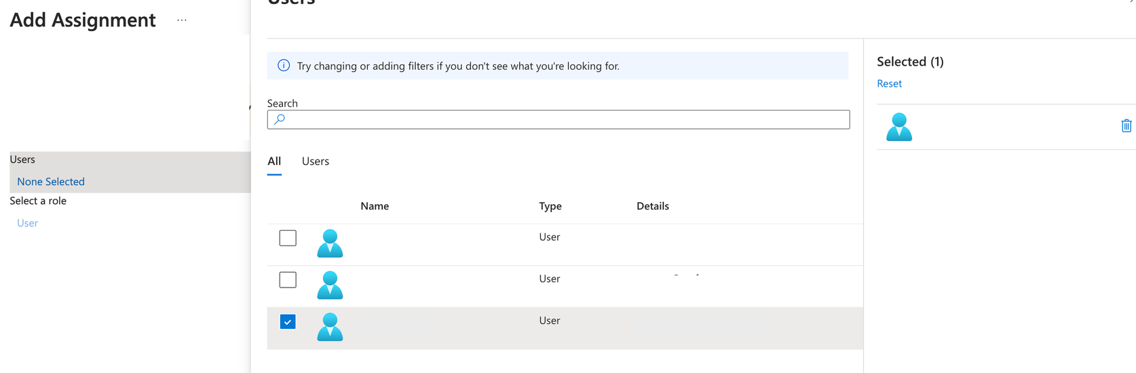This screenshot has height=373, width=1136.
Task: Click the first user's avatar in the list
Action: click(x=330, y=243)
